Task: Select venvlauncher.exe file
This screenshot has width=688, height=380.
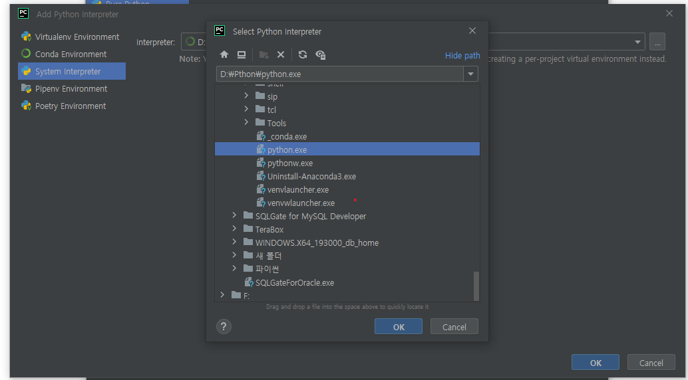Action: pyautogui.click(x=298, y=190)
